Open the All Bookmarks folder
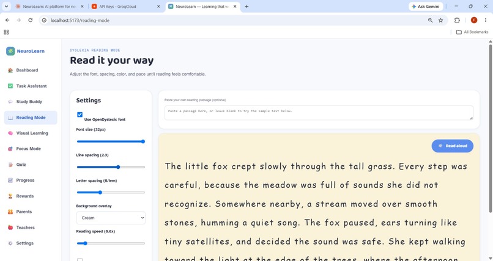The width and height of the screenshot is (493, 261). (472, 32)
